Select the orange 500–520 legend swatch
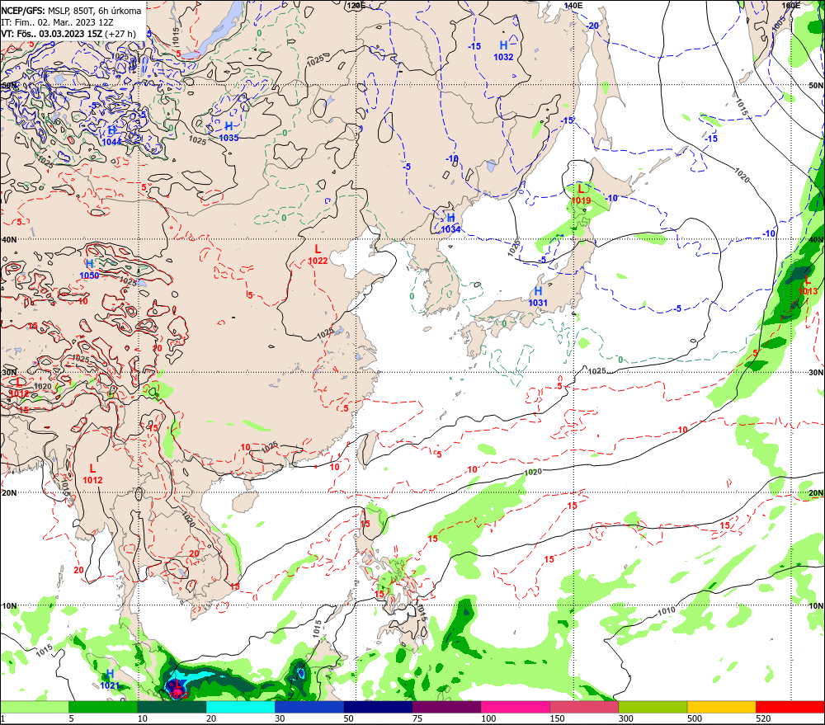825x725 pixels. point(721,707)
